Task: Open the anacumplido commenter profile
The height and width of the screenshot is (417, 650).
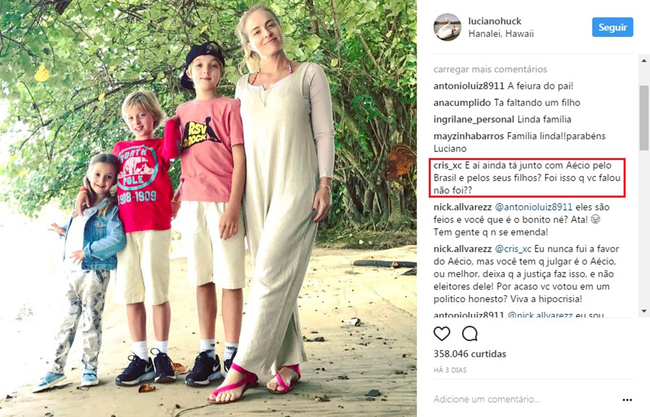Action: (x=462, y=103)
